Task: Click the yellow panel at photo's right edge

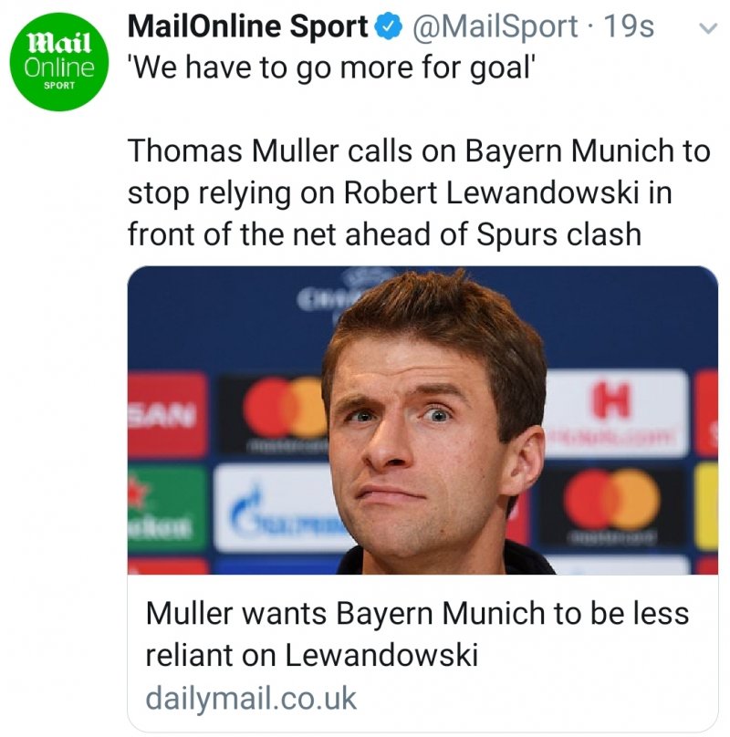Action: (x=706, y=504)
